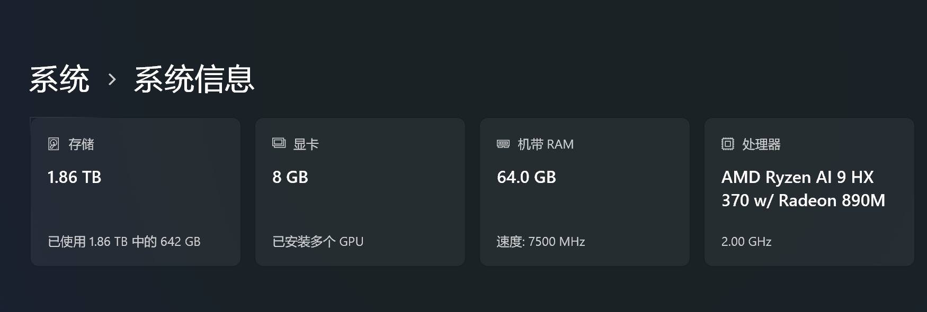The height and width of the screenshot is (312, 927).
Task: Click the storage drive icon
Action: [54, 144]
